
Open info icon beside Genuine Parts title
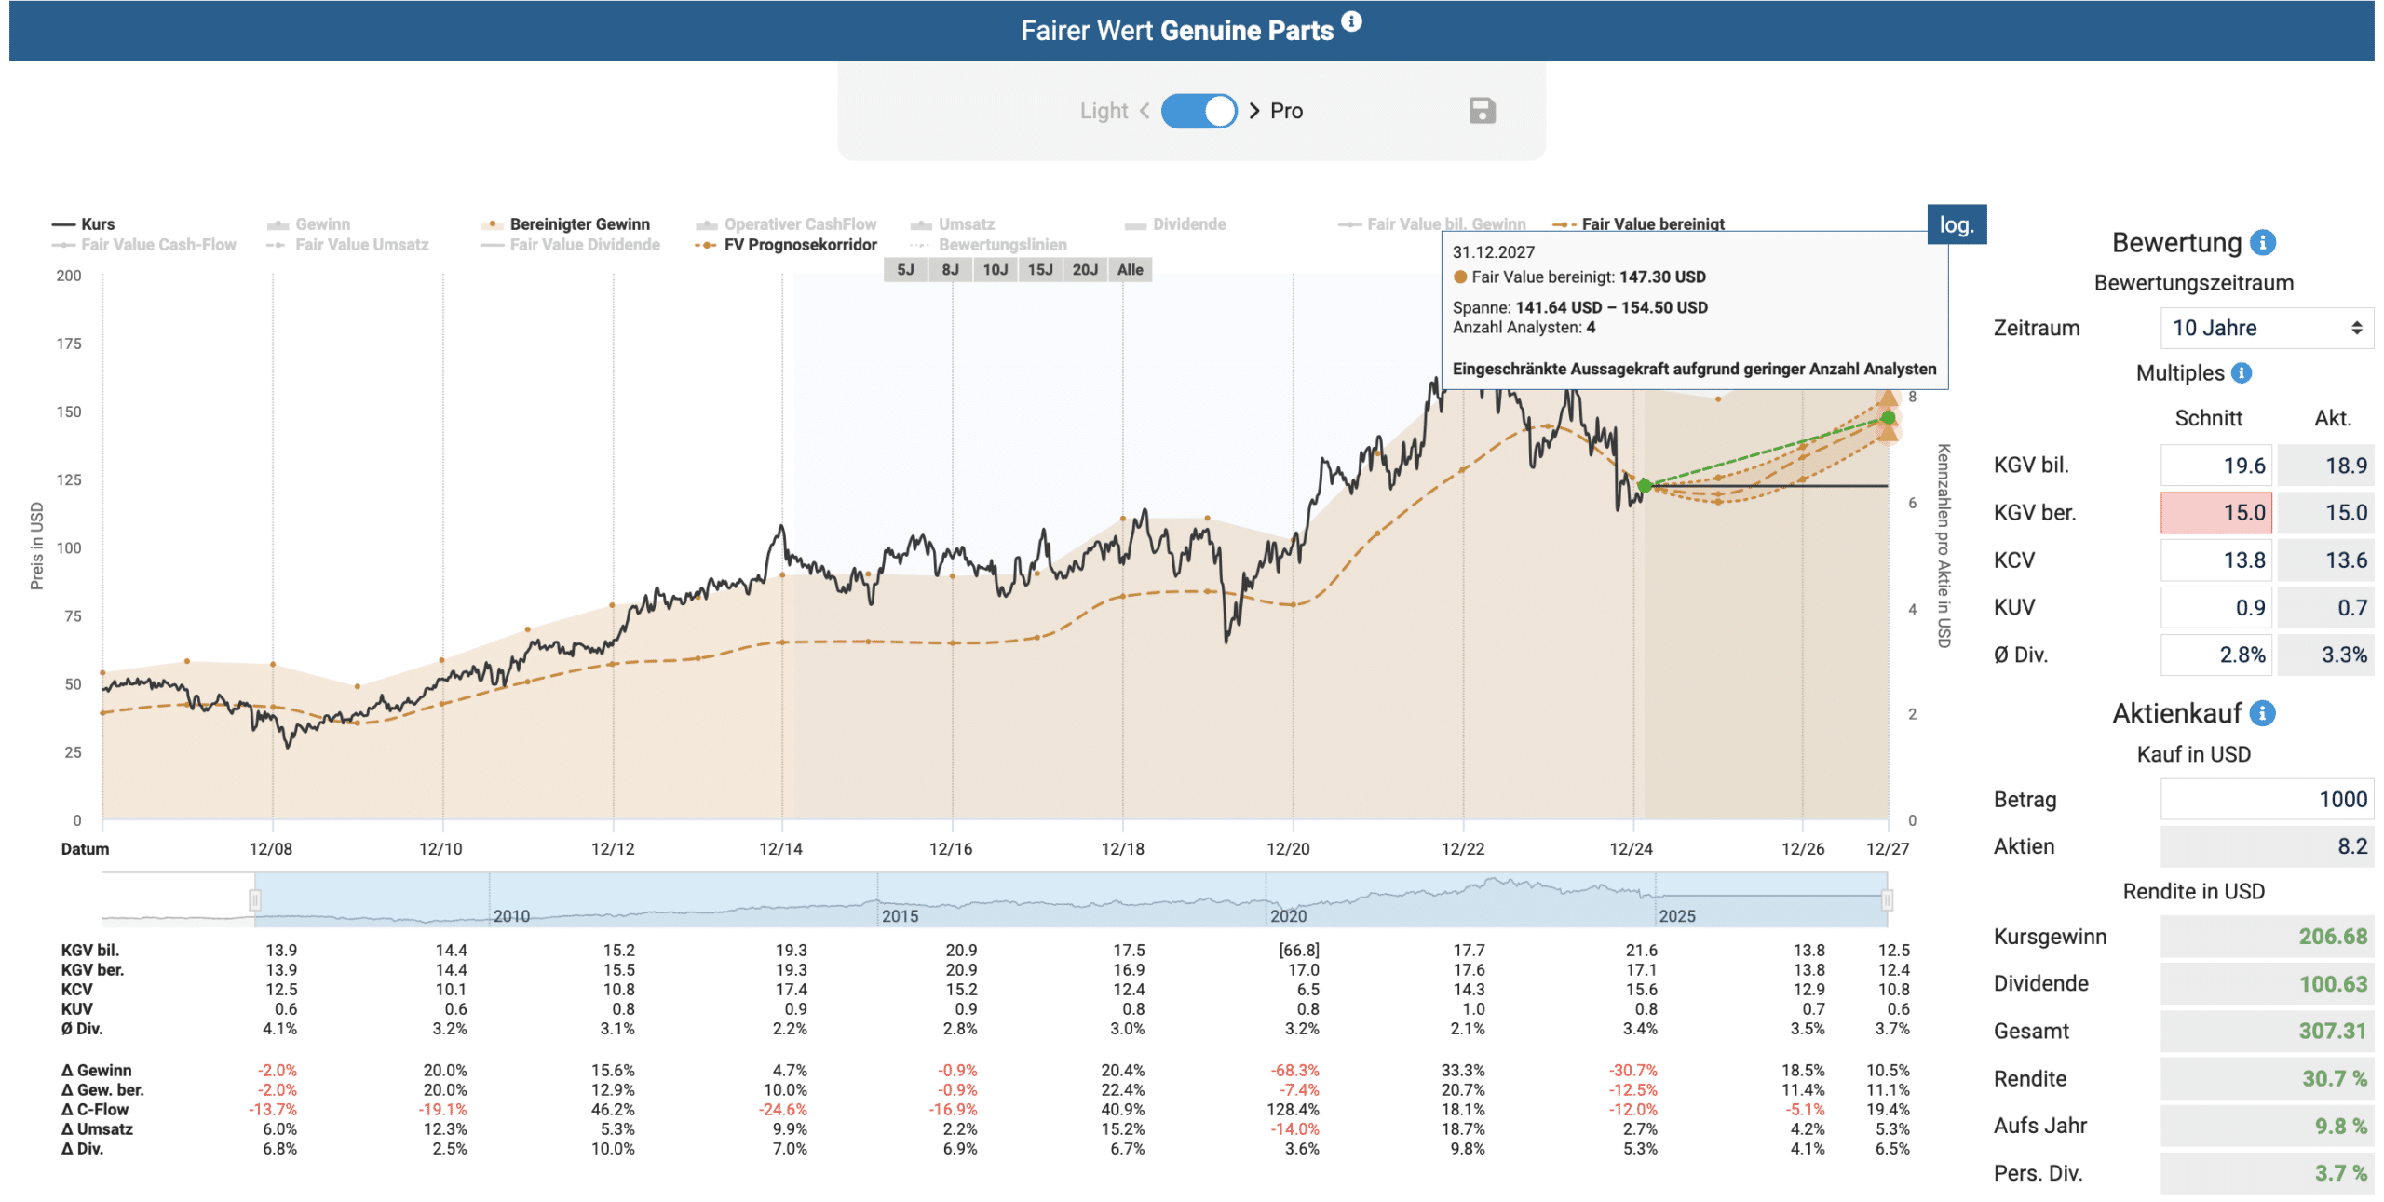click(1351, 21)
